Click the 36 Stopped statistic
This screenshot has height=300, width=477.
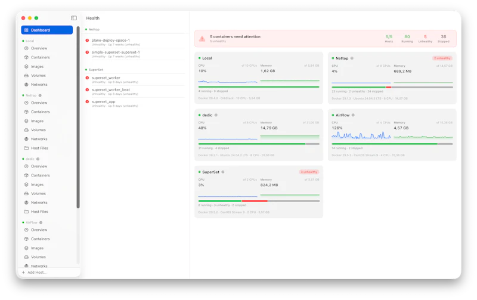click(x=444, y=38)
